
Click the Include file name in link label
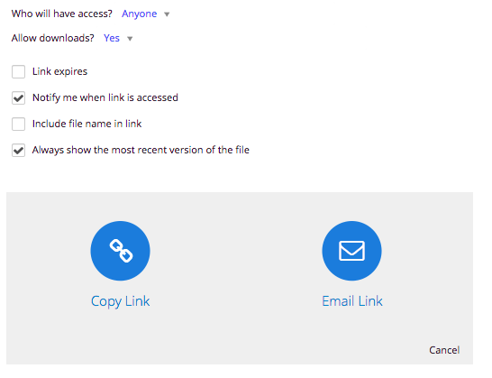[x=87, y=124]
